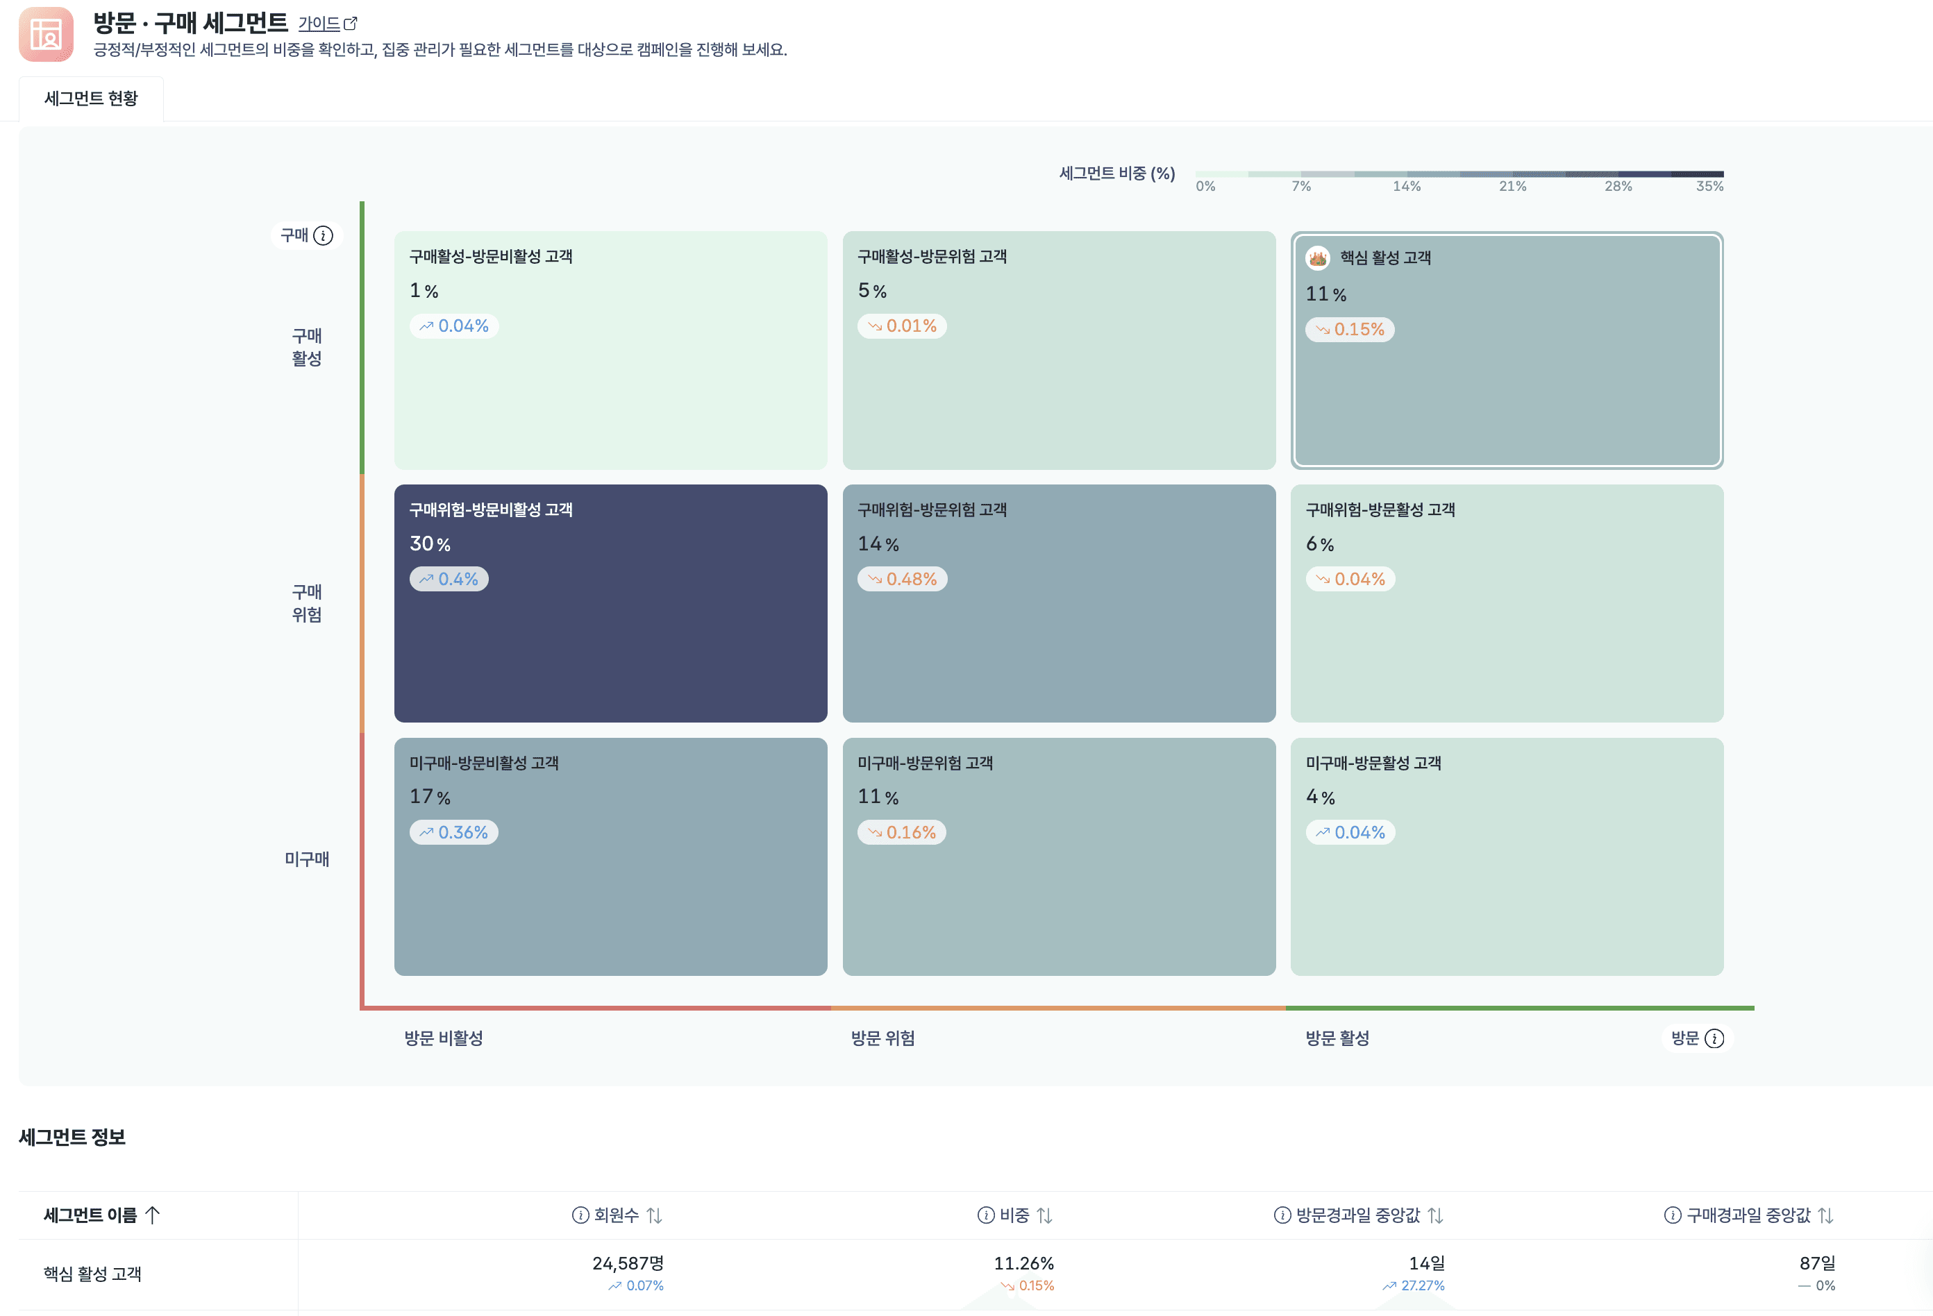This screenshot has width=1933, height=1316.
Task: Click the 회원수 column info icon
Action: pyautogui.click(x=580, y=1215)
